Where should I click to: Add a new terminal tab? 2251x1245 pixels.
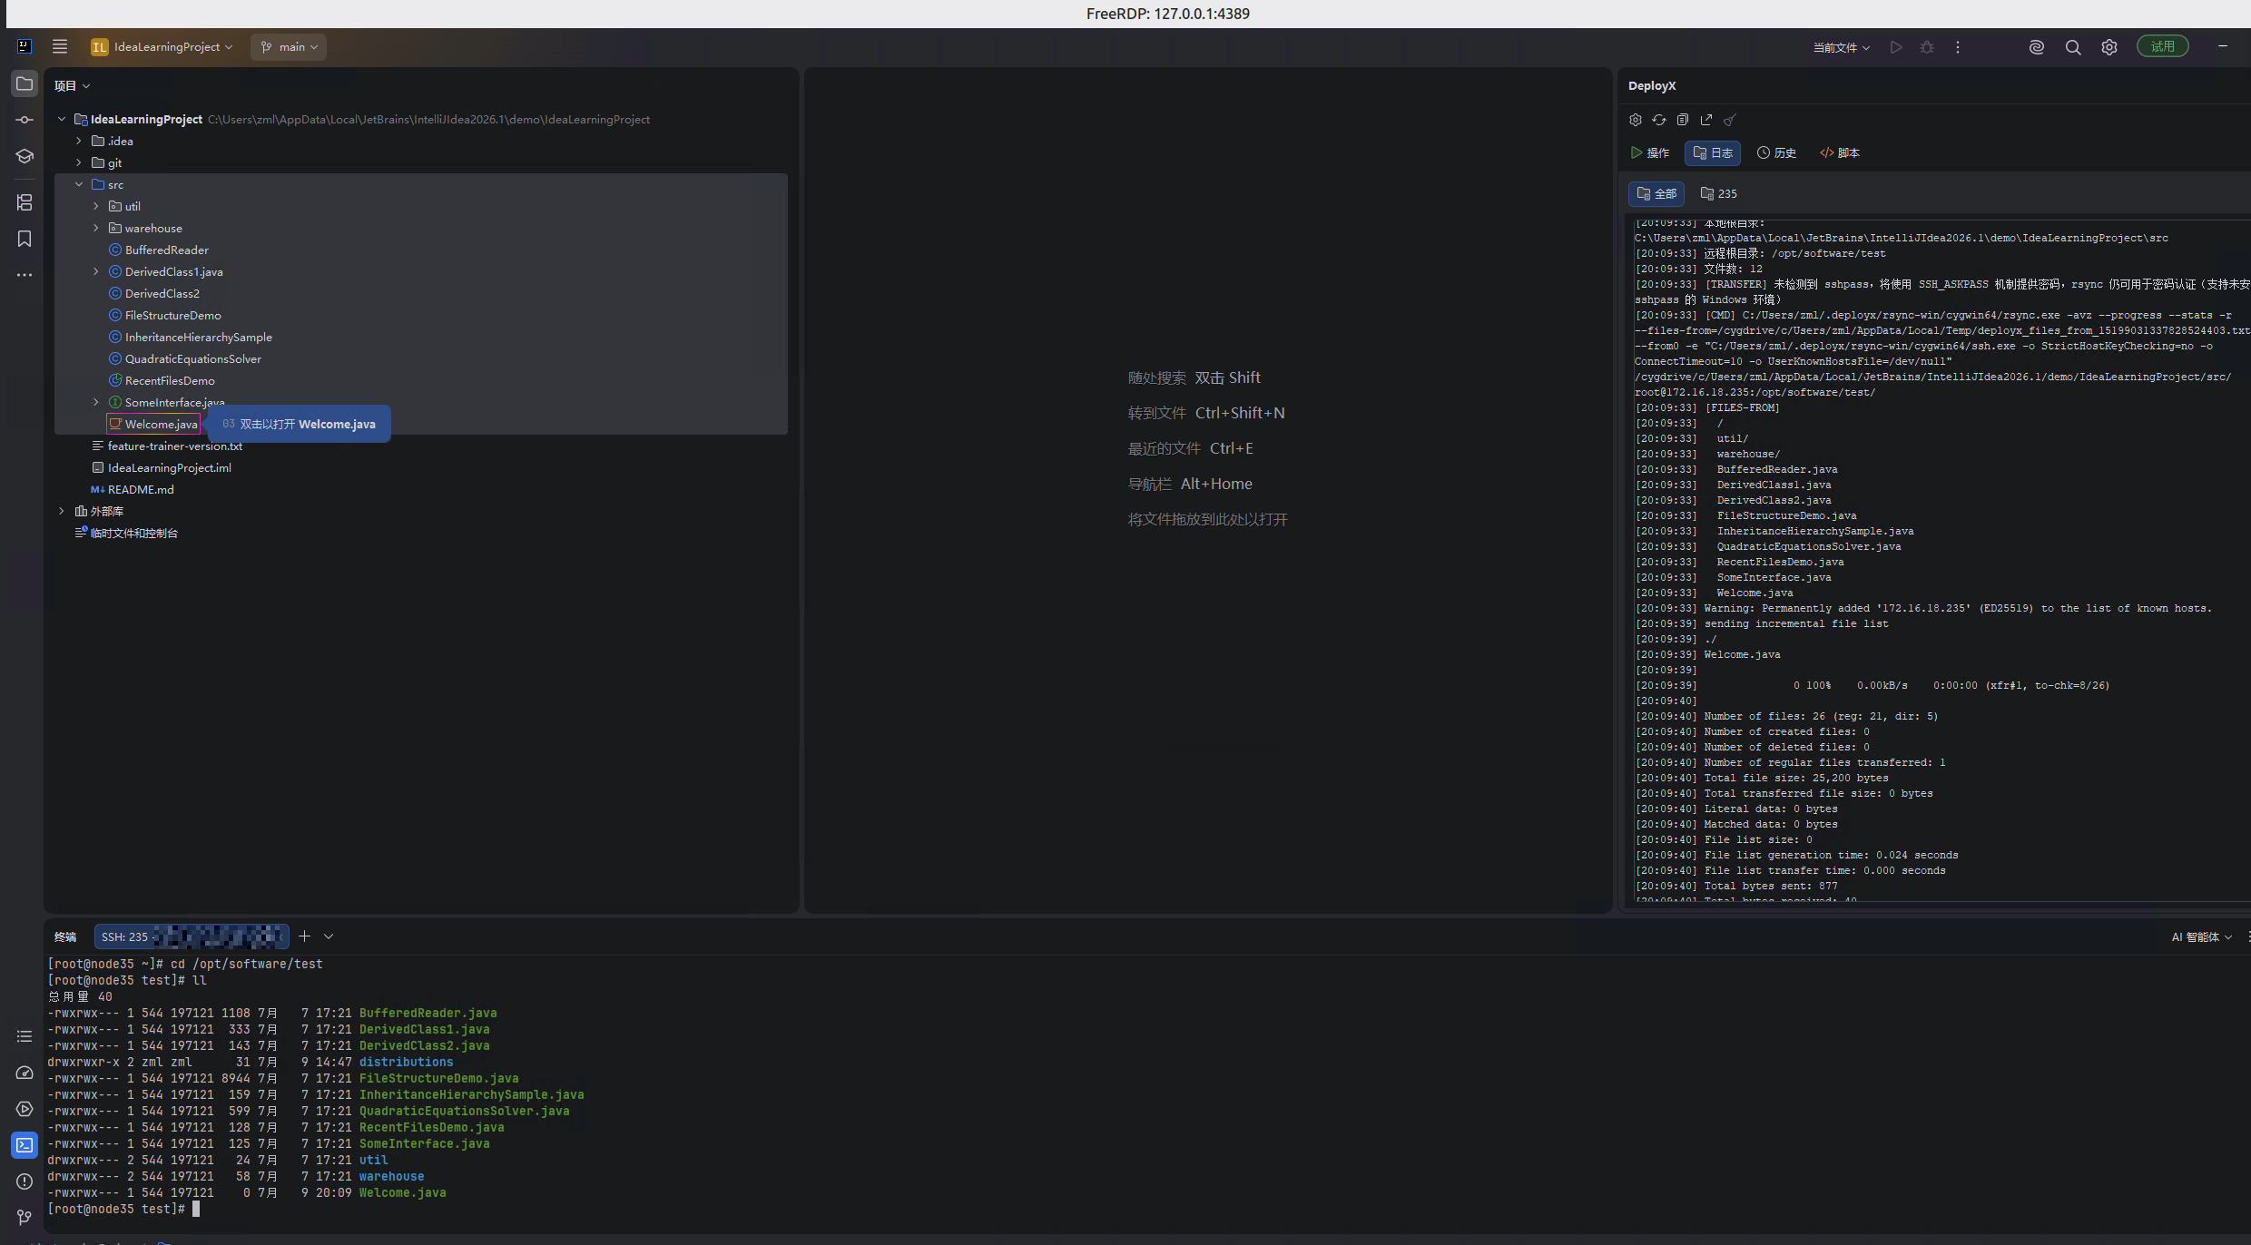[x=305, y=936]
